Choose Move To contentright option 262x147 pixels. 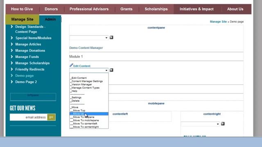click(x=89, y=127)
